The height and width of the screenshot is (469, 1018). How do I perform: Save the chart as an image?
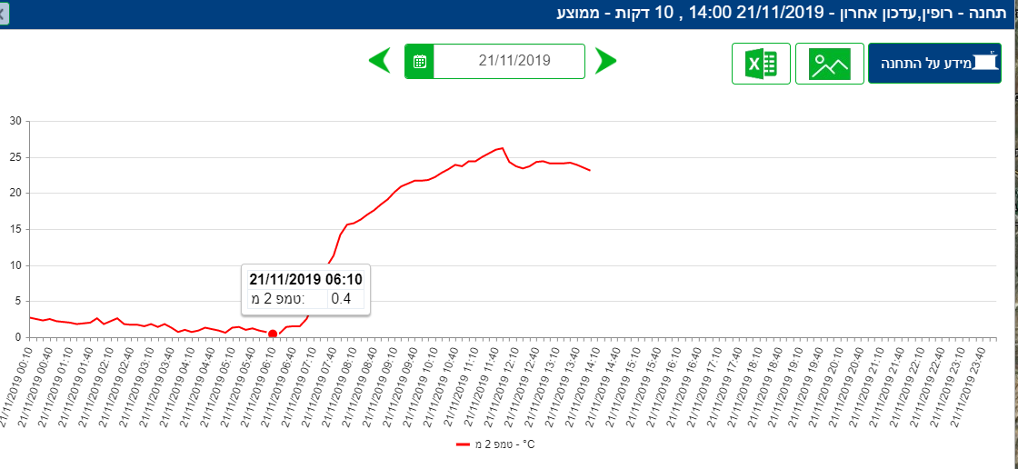(x=829, y=64)
